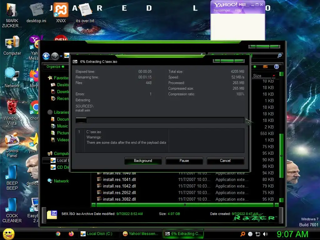
Task: Open the desktop.ini file icon
Action: (x=36, y=12)
